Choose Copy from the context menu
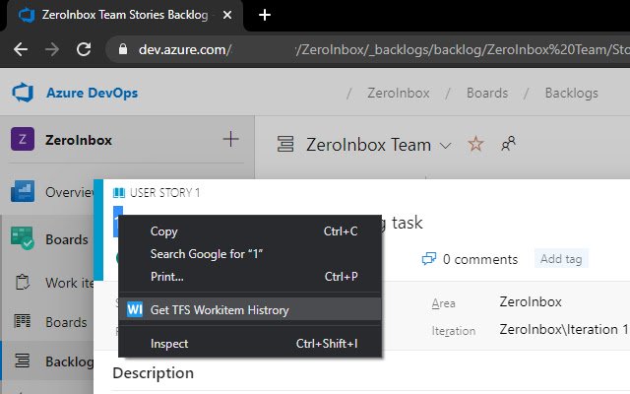The width and height of the screenshot is (630, 394). coord(250,231)
